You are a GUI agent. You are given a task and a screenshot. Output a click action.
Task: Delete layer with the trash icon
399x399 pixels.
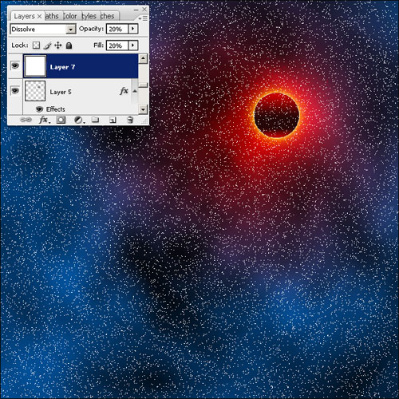tap(130, 120)
